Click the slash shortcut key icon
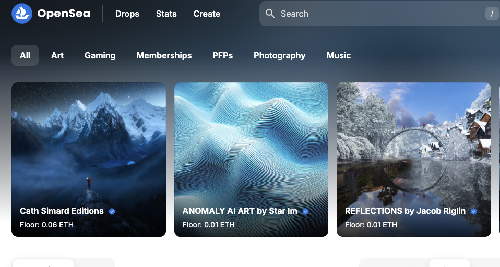Image resolution: width=500 pixels, height=267 pixels. (492, 14)
